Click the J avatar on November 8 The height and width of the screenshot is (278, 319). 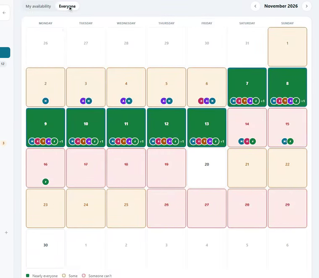tap(296, 101)
